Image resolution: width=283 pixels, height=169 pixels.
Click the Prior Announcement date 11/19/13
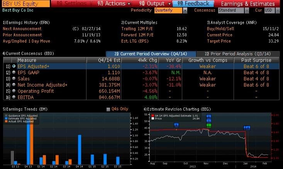point(91,35)
